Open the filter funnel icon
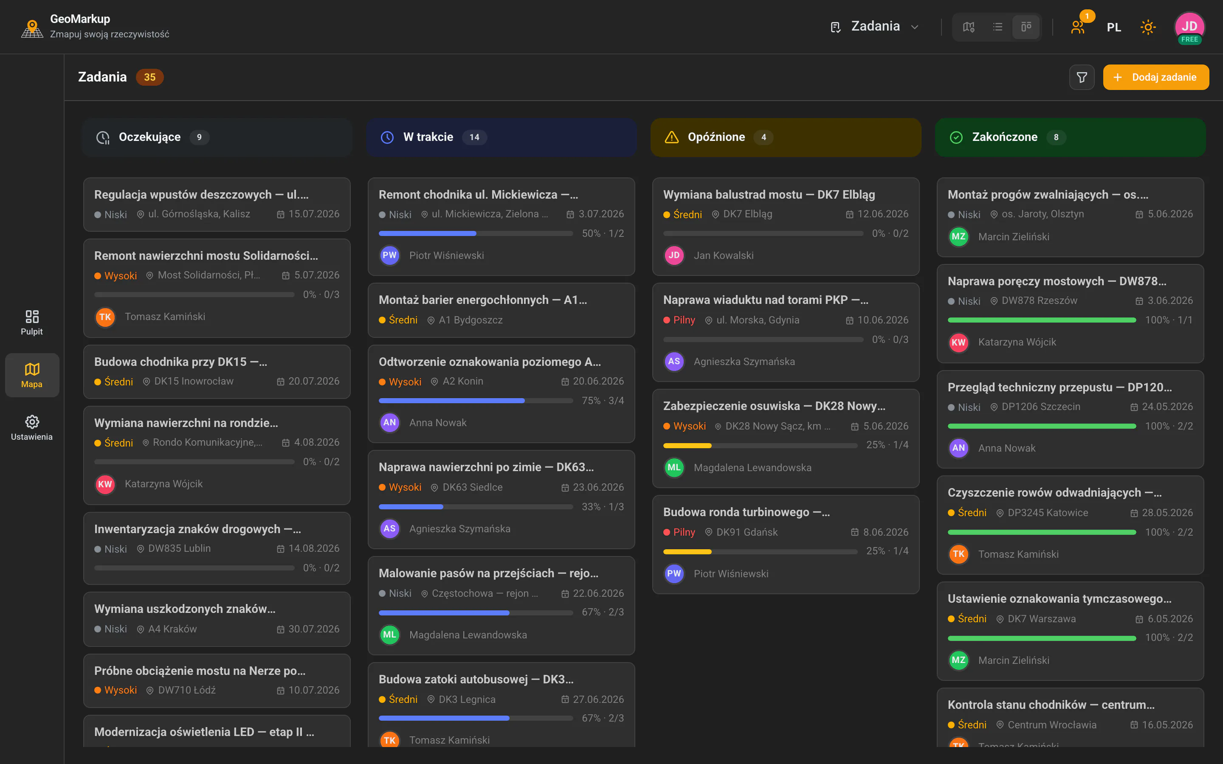 tap(1082, 77)
